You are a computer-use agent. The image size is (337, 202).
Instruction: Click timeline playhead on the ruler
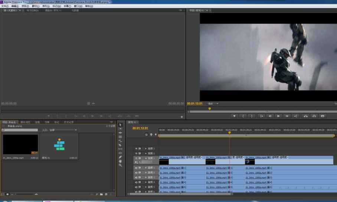click(229, 132)
